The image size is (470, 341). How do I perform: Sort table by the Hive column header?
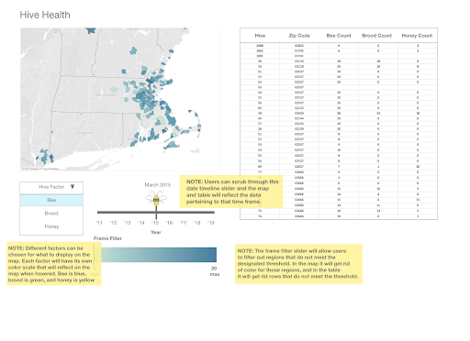[260, 36]
